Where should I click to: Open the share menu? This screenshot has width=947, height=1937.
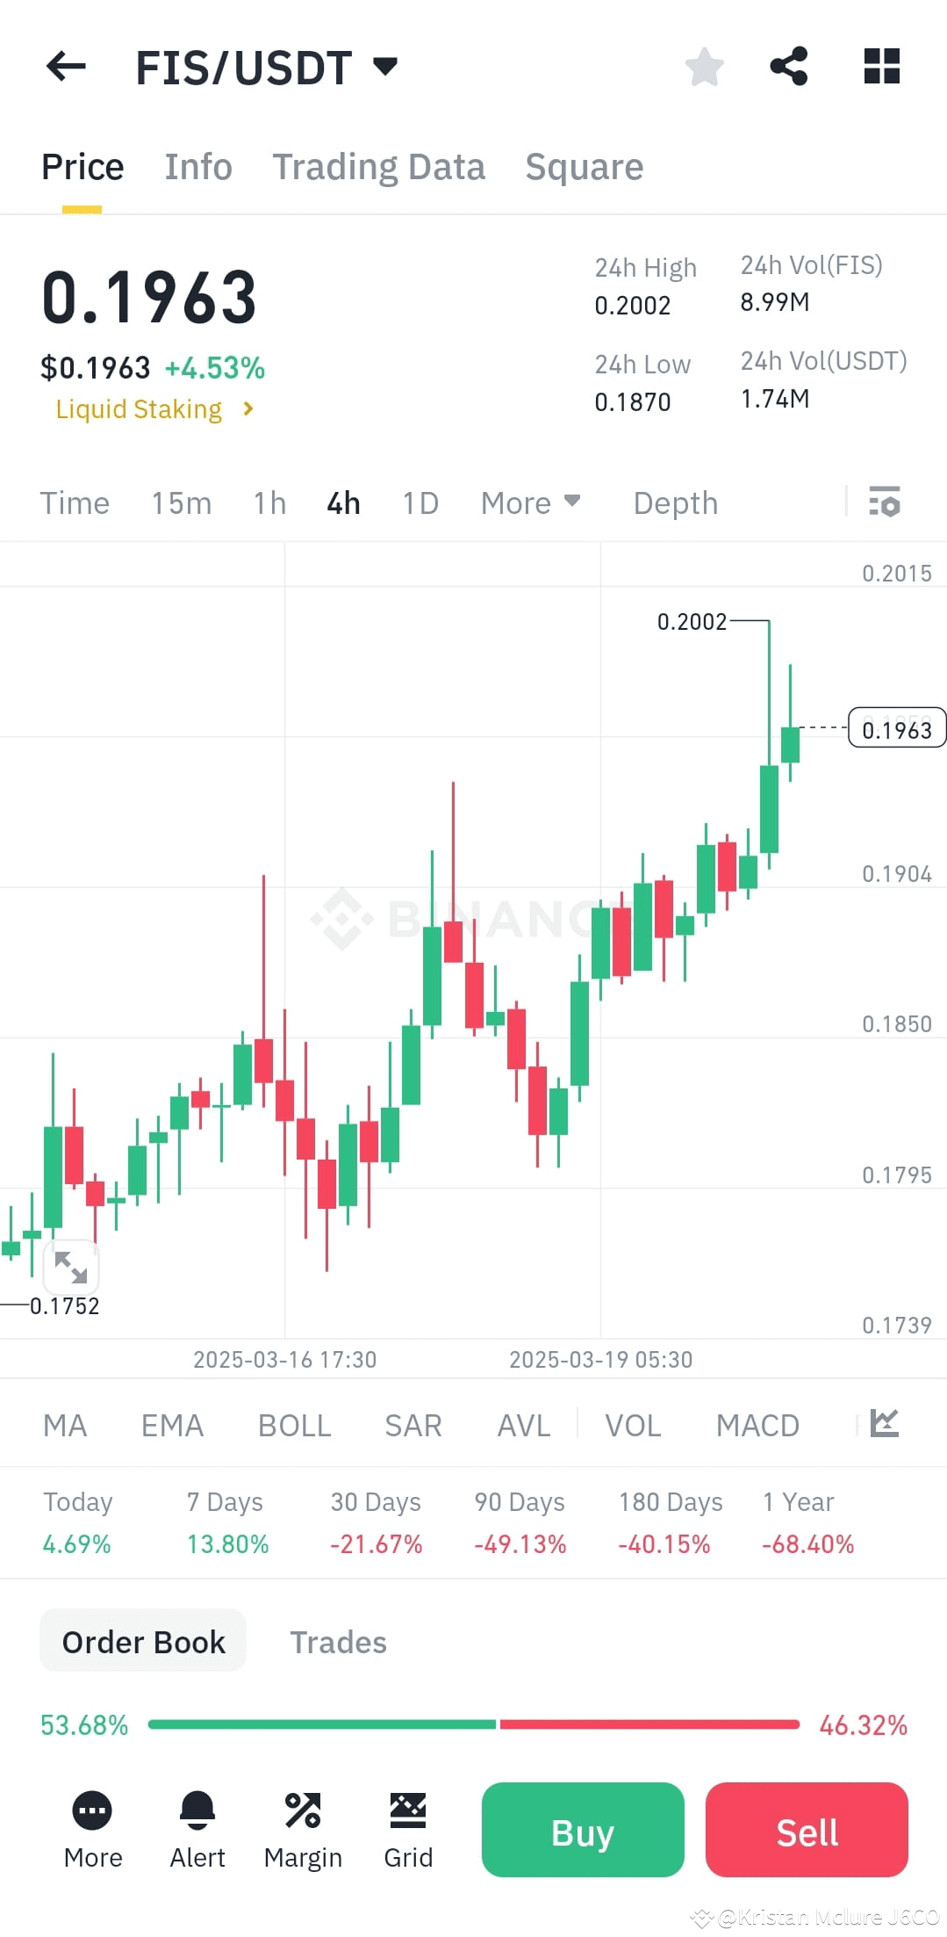click(x=789, y=66)
